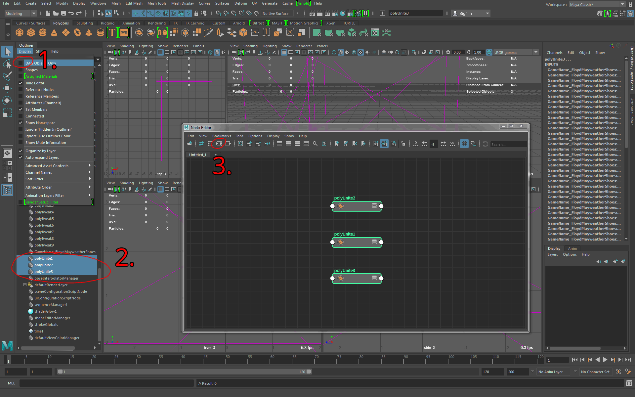Open the sRGB gamma dropdown
This screenshot has width=635, height=397.
(535, 52)
